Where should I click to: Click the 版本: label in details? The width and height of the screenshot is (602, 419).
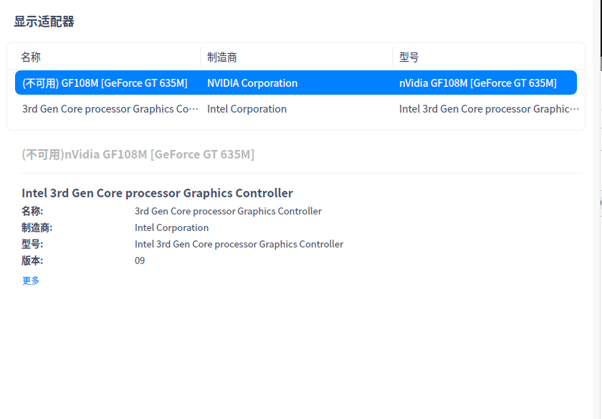pyautogui.click(x=32, y=260)
